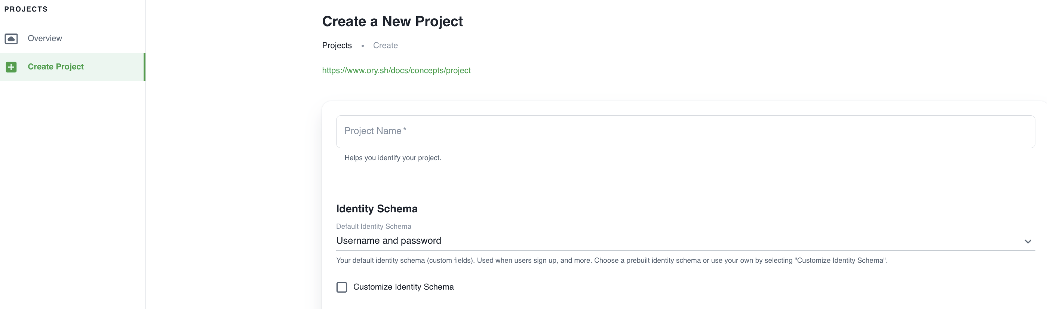Click the Customize Identity Schema label text
The image size is (1047, 309).
(403, 287)
